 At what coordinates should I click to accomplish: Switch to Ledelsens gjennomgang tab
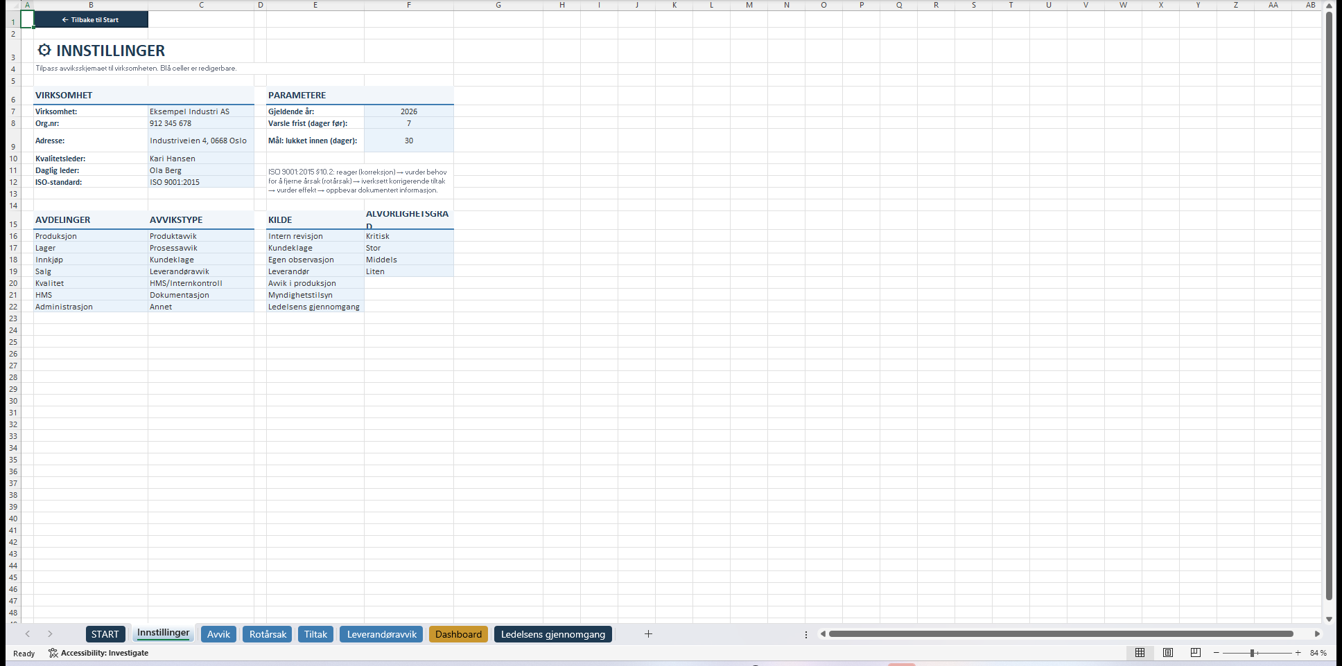click(553, 634)
